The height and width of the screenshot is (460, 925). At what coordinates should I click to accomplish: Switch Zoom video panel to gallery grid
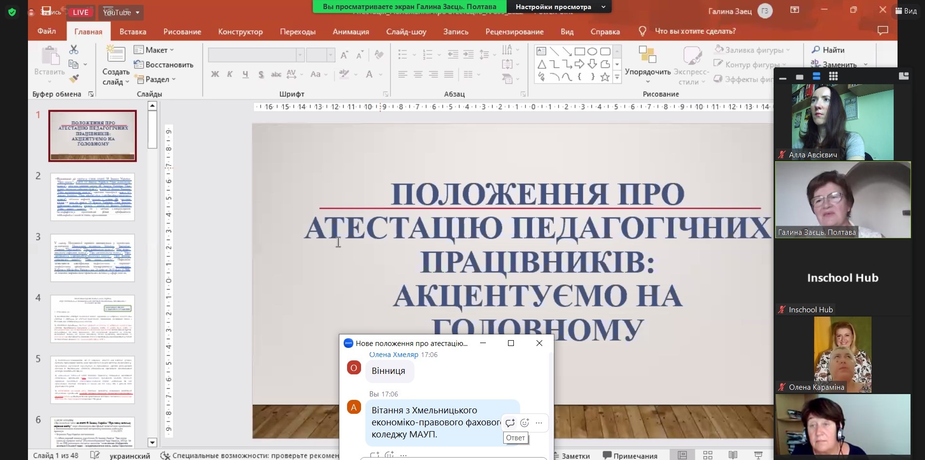pos(833,77)
